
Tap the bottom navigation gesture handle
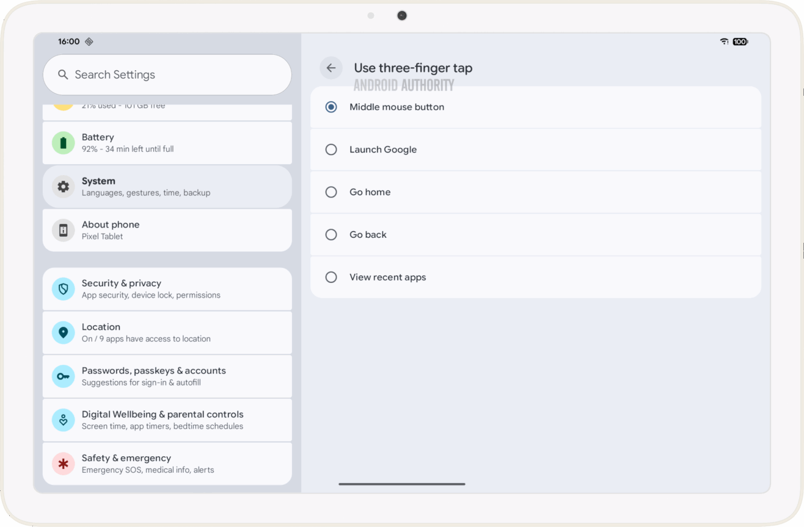click(x=402, y=484)
